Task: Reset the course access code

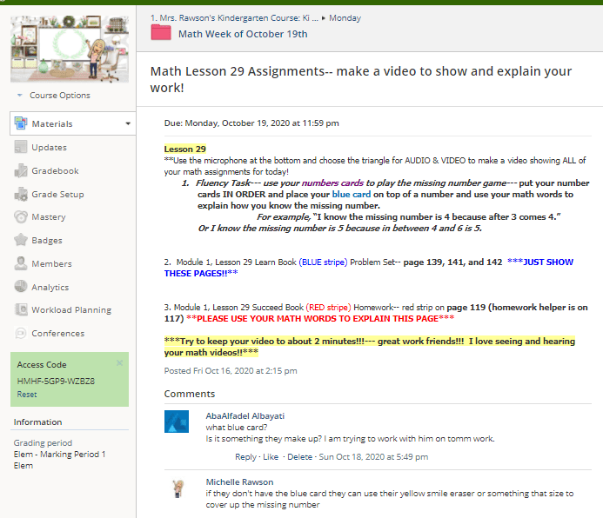Action: click(27, 395)
